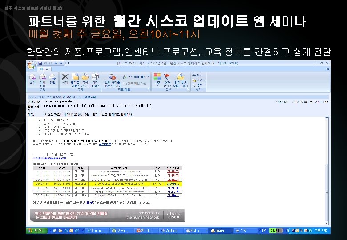Delete the message with the X icon
Viewport: 347px width, 240px height.
[x=65, y=80]
